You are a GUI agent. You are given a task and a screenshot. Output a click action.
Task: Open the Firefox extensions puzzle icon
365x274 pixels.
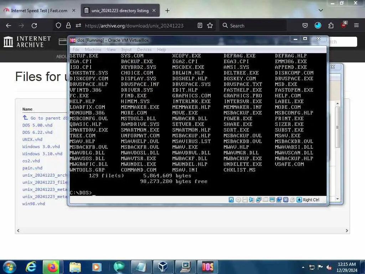tap(331, 26)
